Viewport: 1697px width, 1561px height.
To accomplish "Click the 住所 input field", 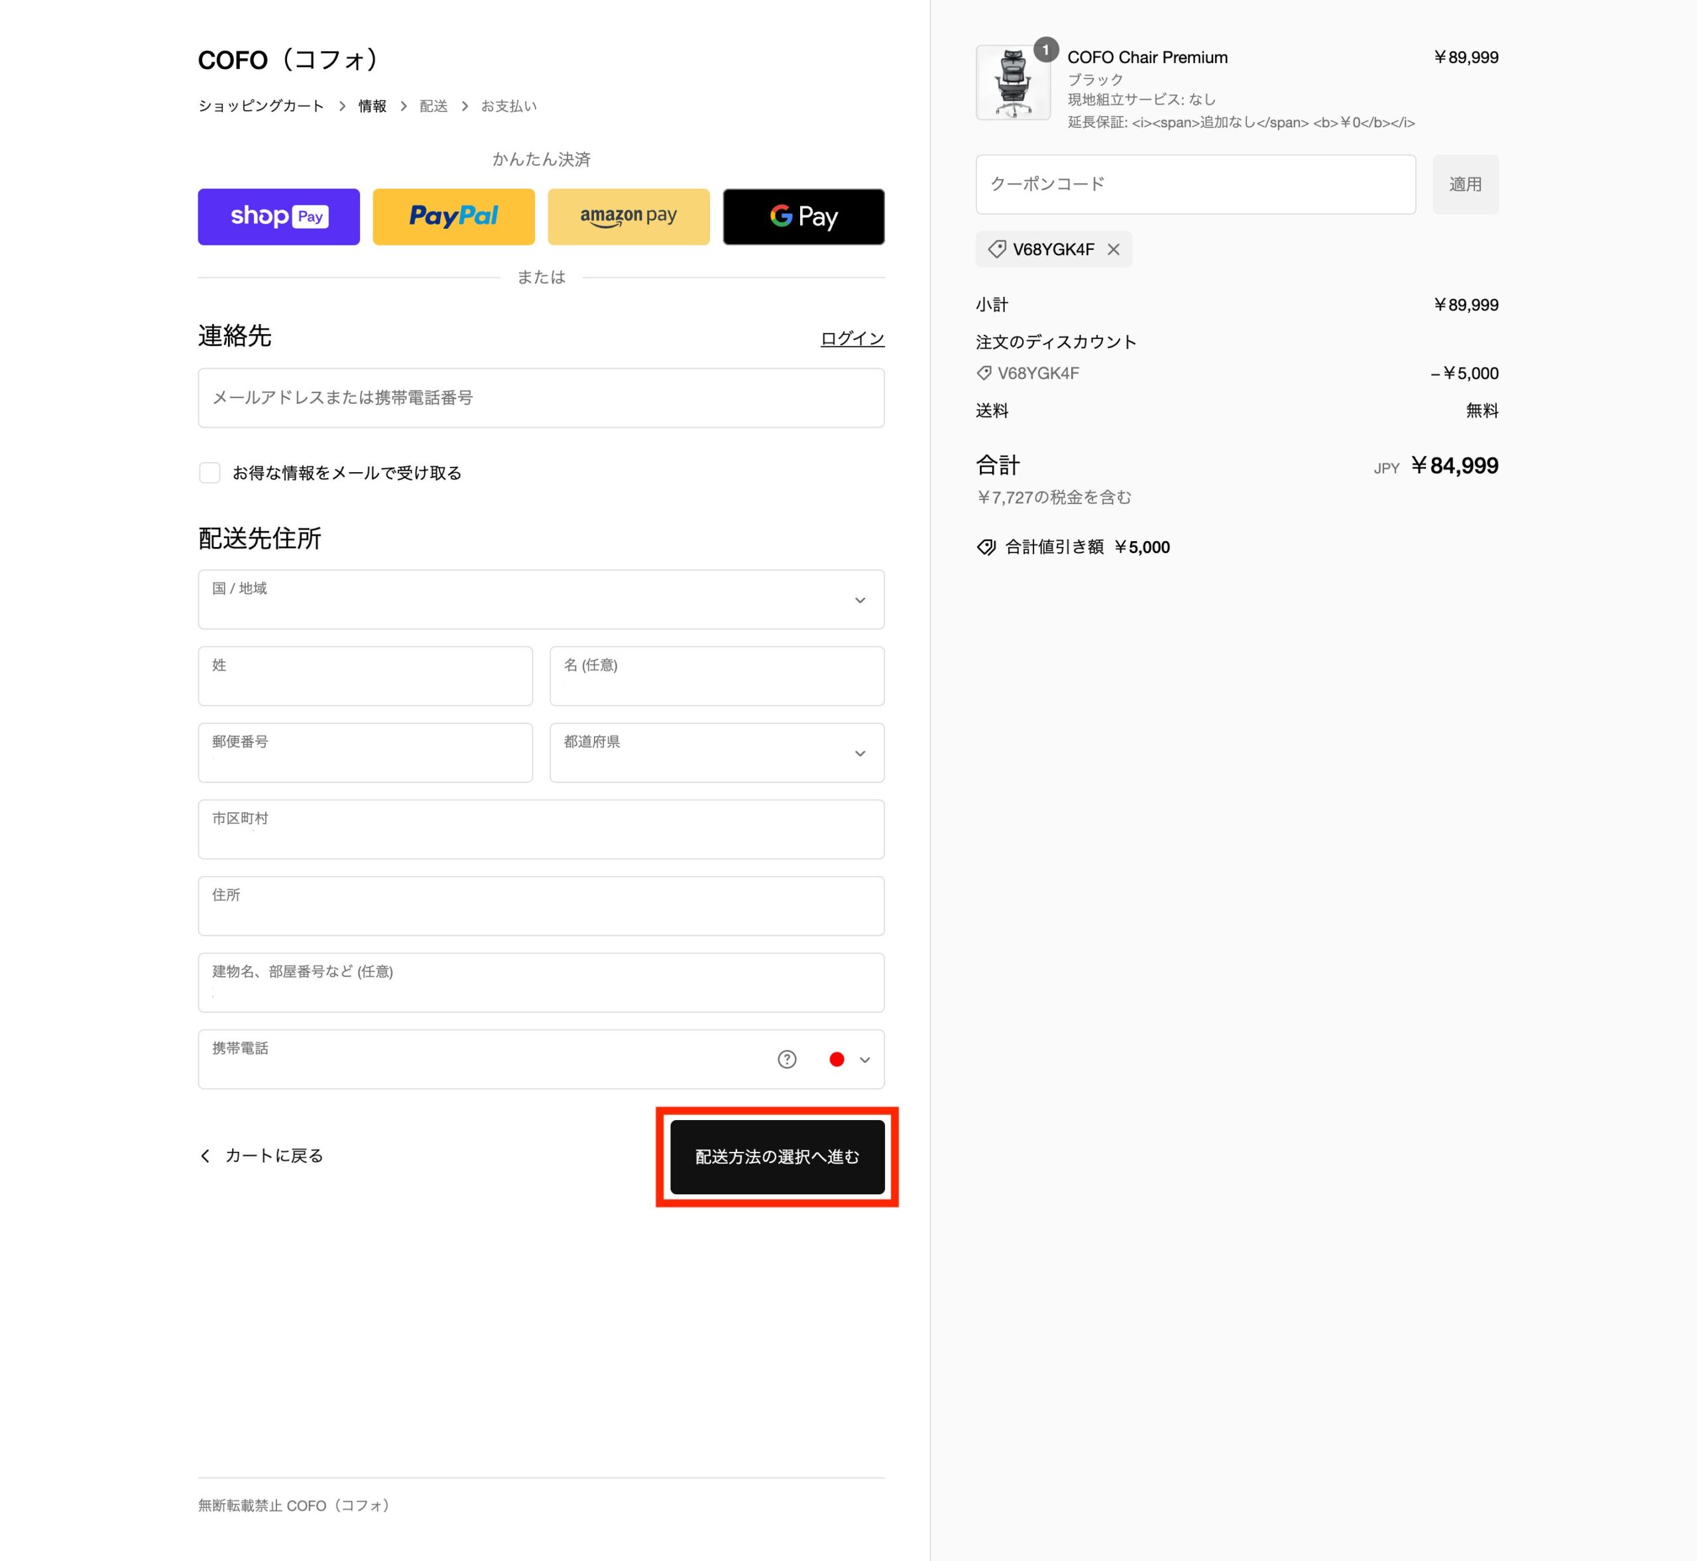I will point(541,906).
